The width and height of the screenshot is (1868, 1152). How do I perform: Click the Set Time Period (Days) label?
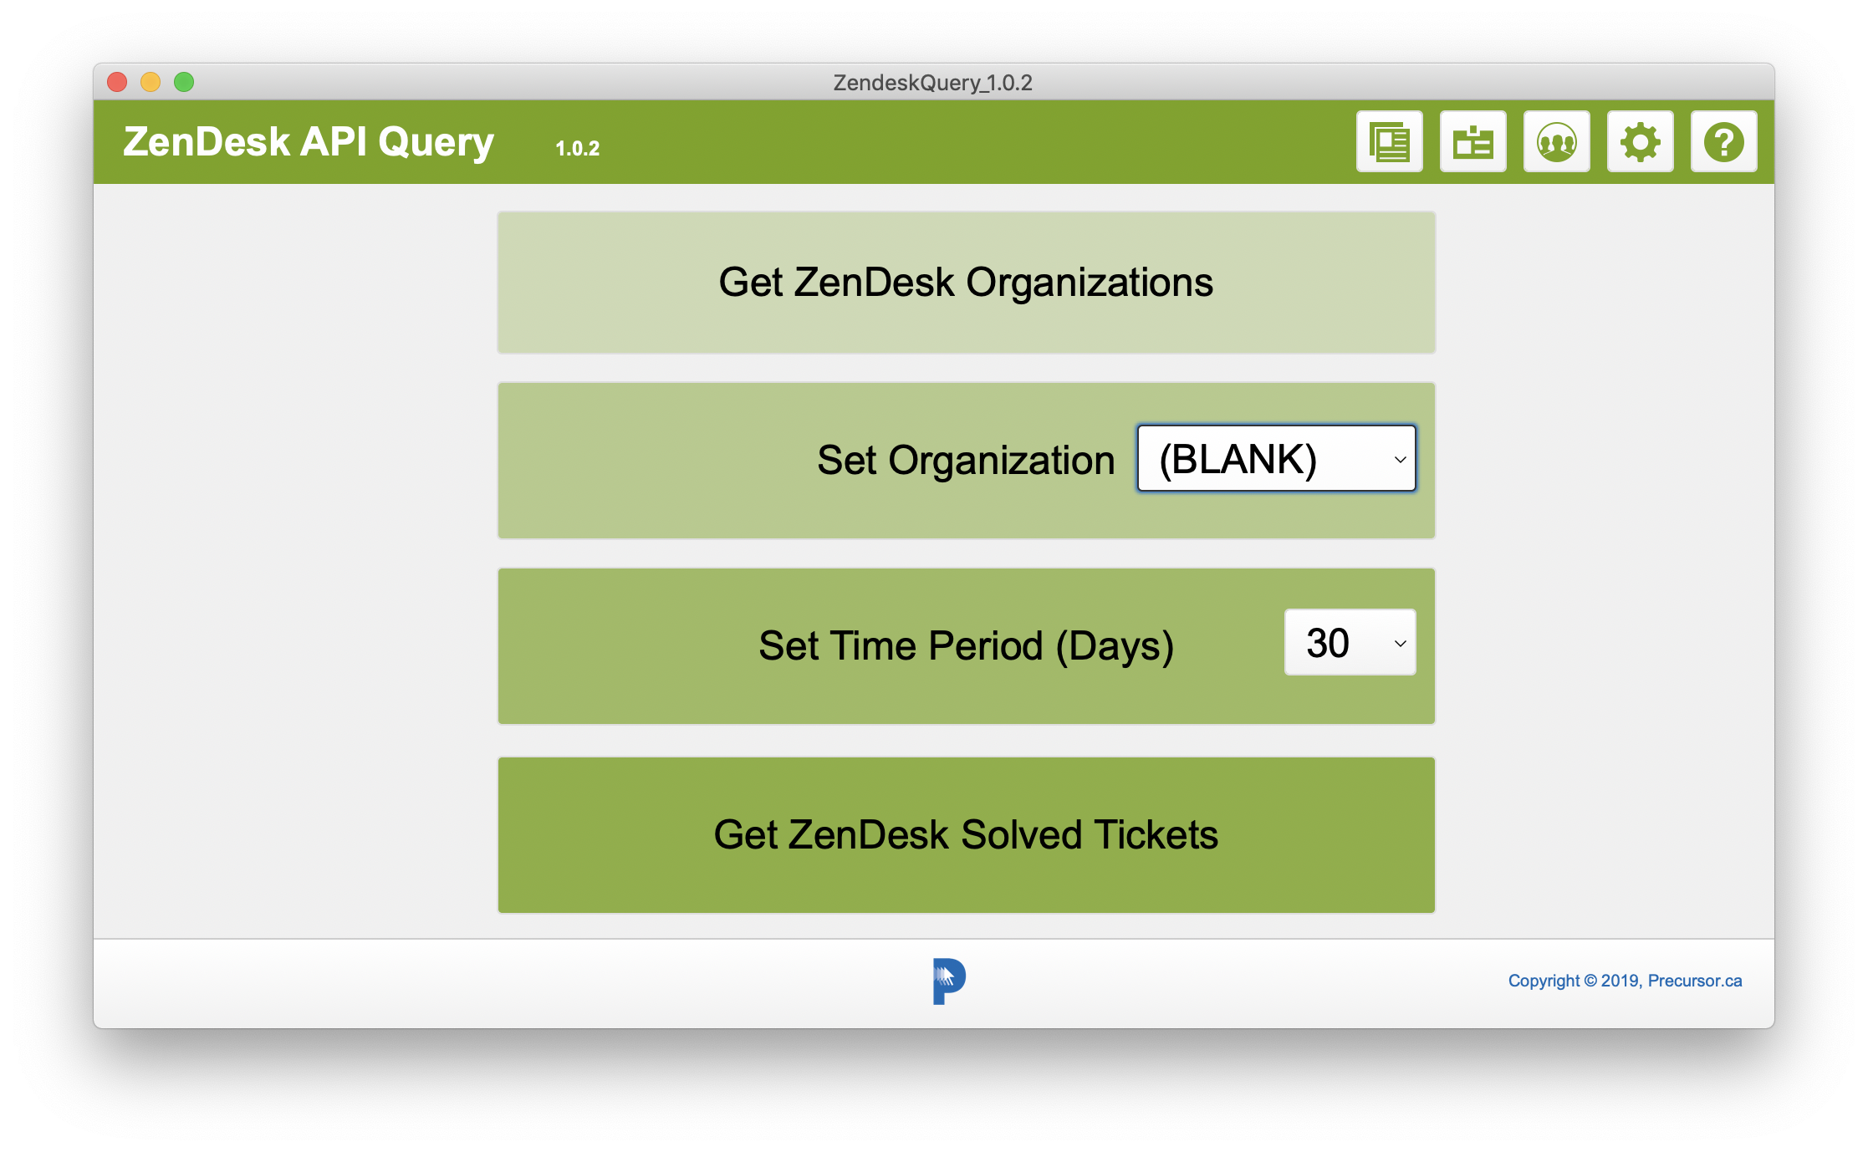966,646
